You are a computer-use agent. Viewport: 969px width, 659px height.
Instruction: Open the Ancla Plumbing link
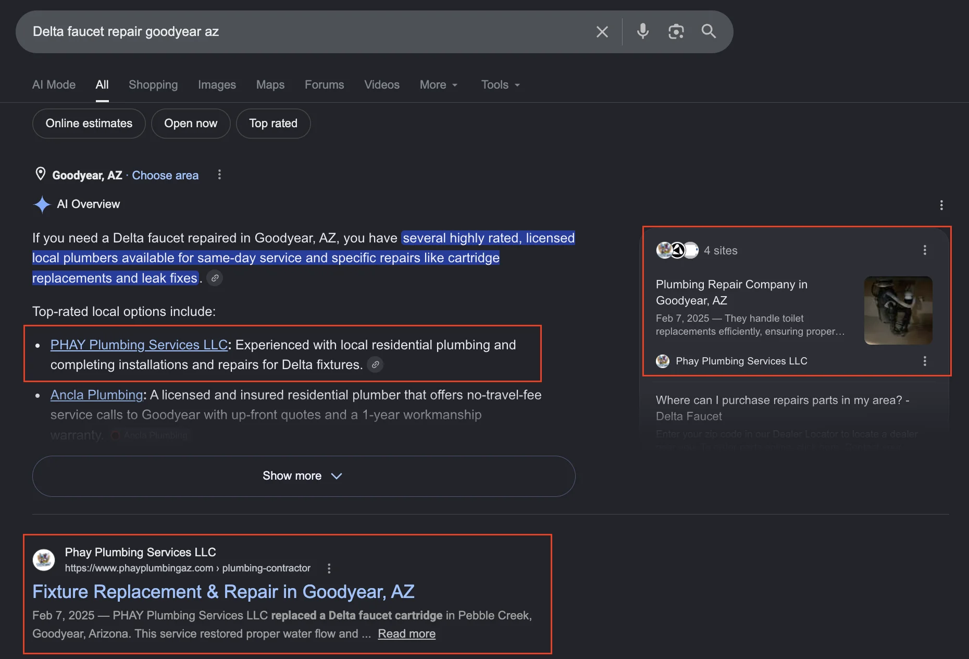point(96,395)
